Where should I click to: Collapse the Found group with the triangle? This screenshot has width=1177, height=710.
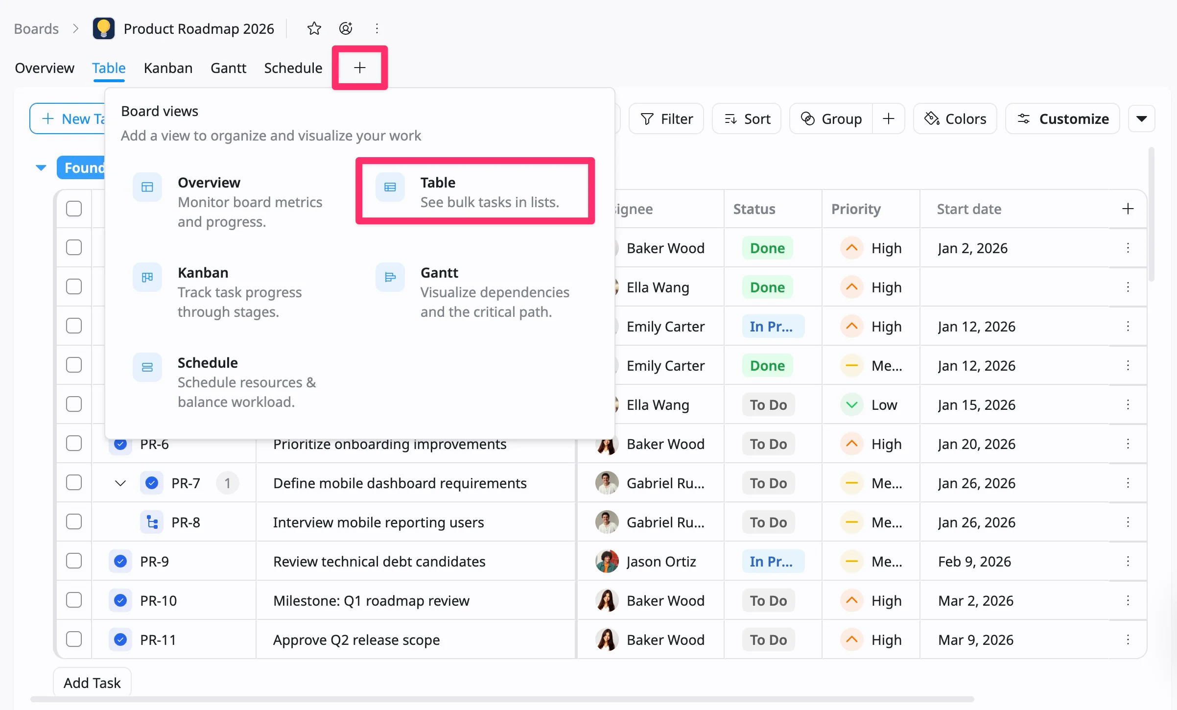tap(41, 168)
